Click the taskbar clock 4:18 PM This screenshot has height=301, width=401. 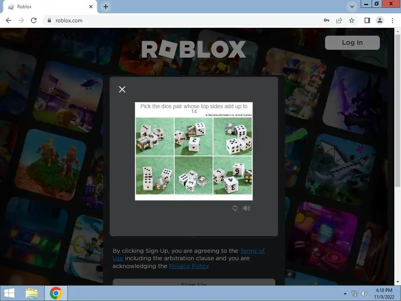[x=384, y=294]
